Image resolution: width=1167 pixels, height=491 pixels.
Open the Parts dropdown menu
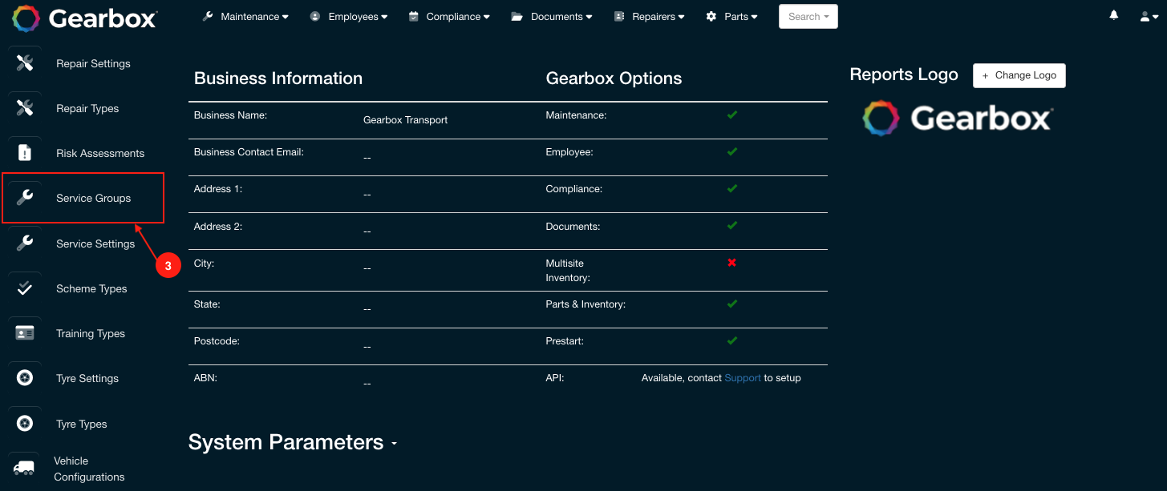pos(731,17)
